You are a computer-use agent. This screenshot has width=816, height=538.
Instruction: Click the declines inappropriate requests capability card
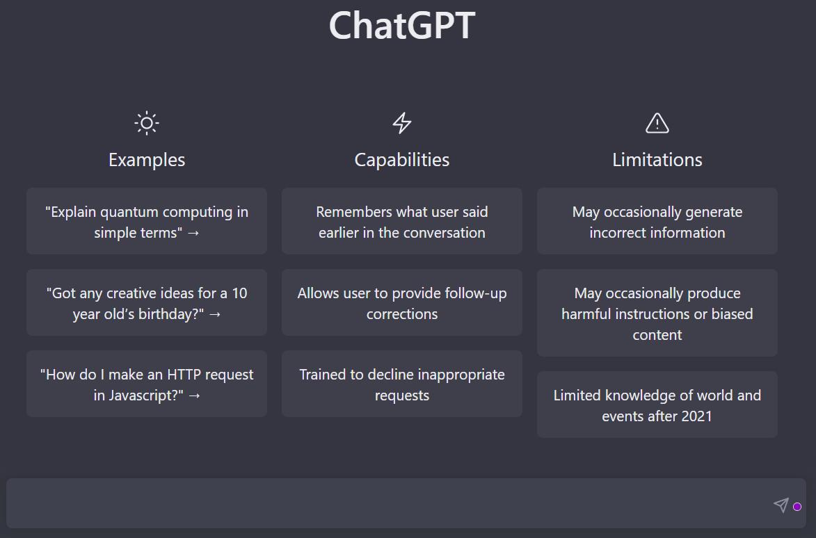pos(401,384)
